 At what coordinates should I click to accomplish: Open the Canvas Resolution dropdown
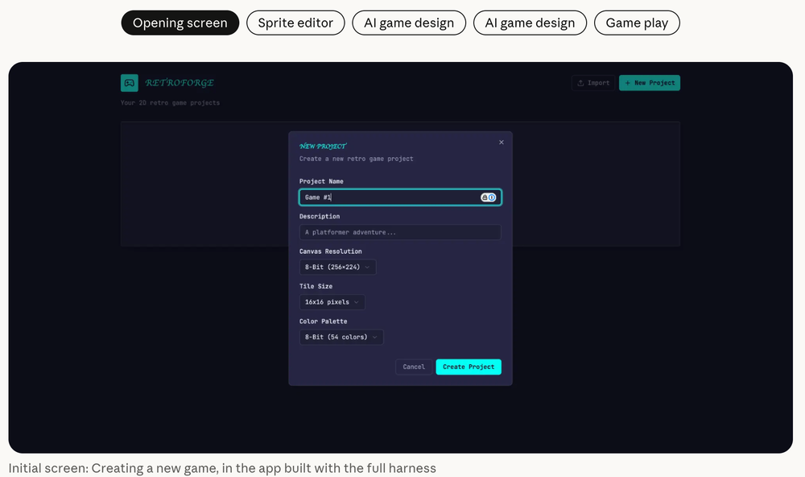337,268
